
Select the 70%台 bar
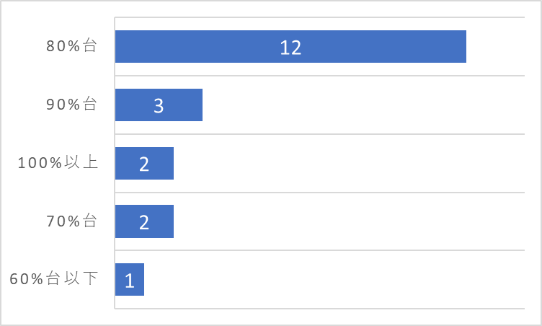coord(144,221)
